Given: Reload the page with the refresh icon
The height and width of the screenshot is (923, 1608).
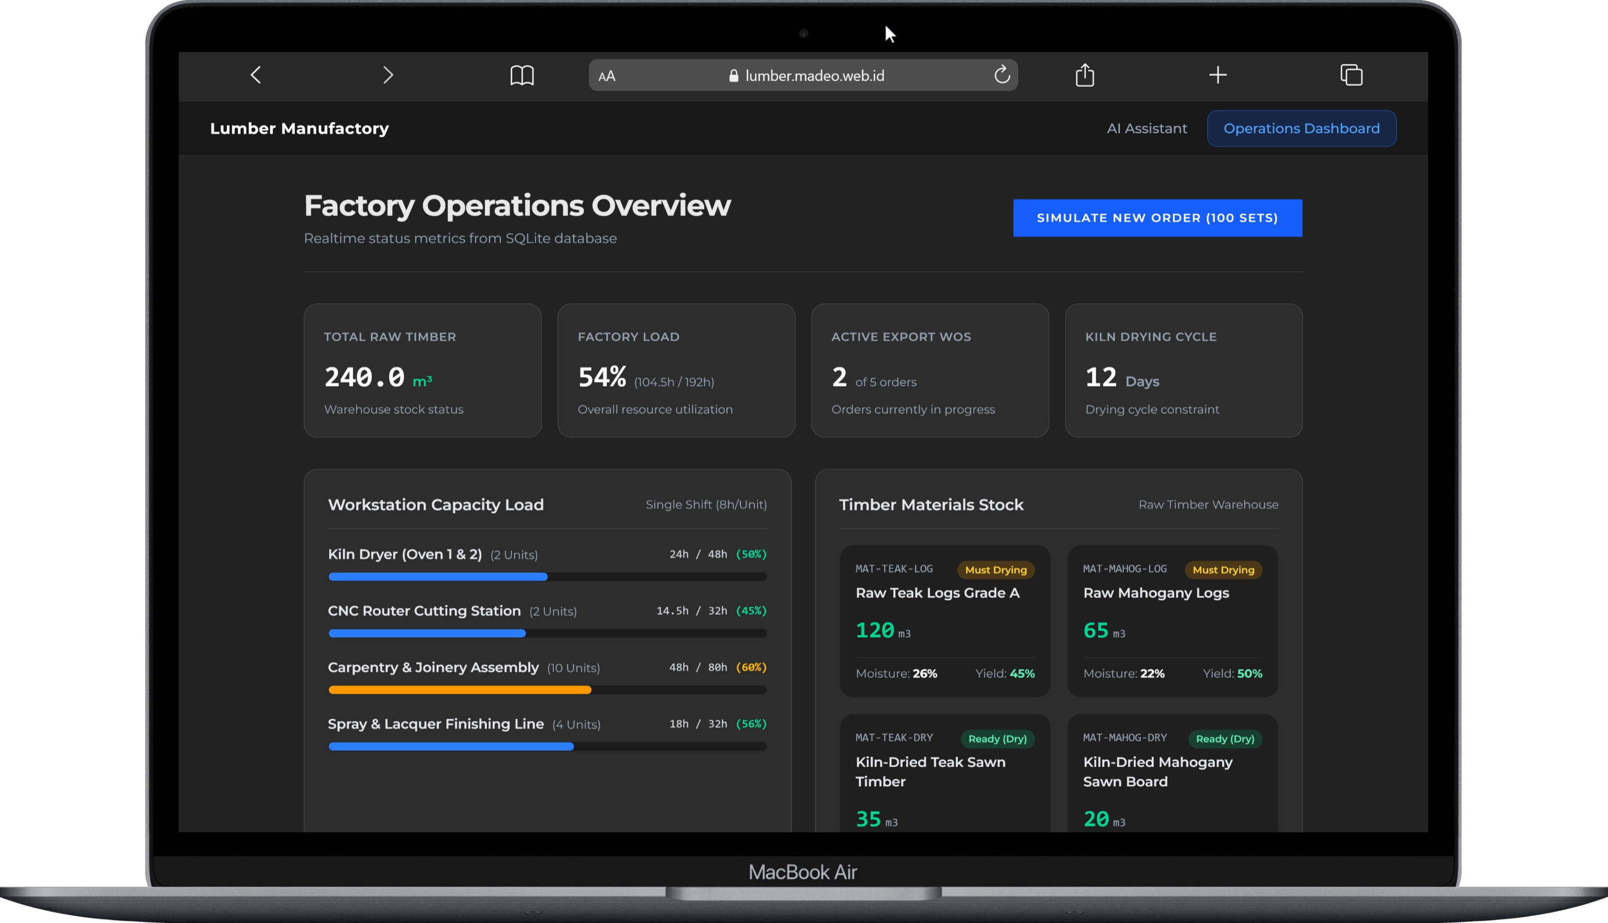Looking at the screenshot, I should click(1002, 75).
